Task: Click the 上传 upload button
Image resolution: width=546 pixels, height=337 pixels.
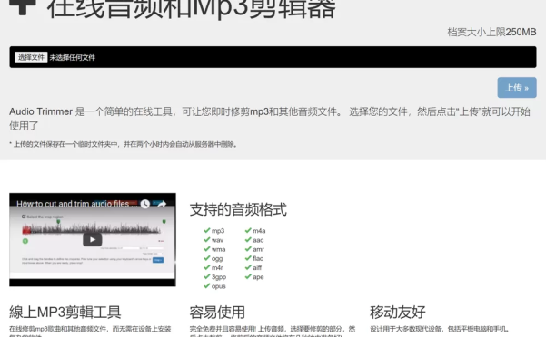Action: 517,88
